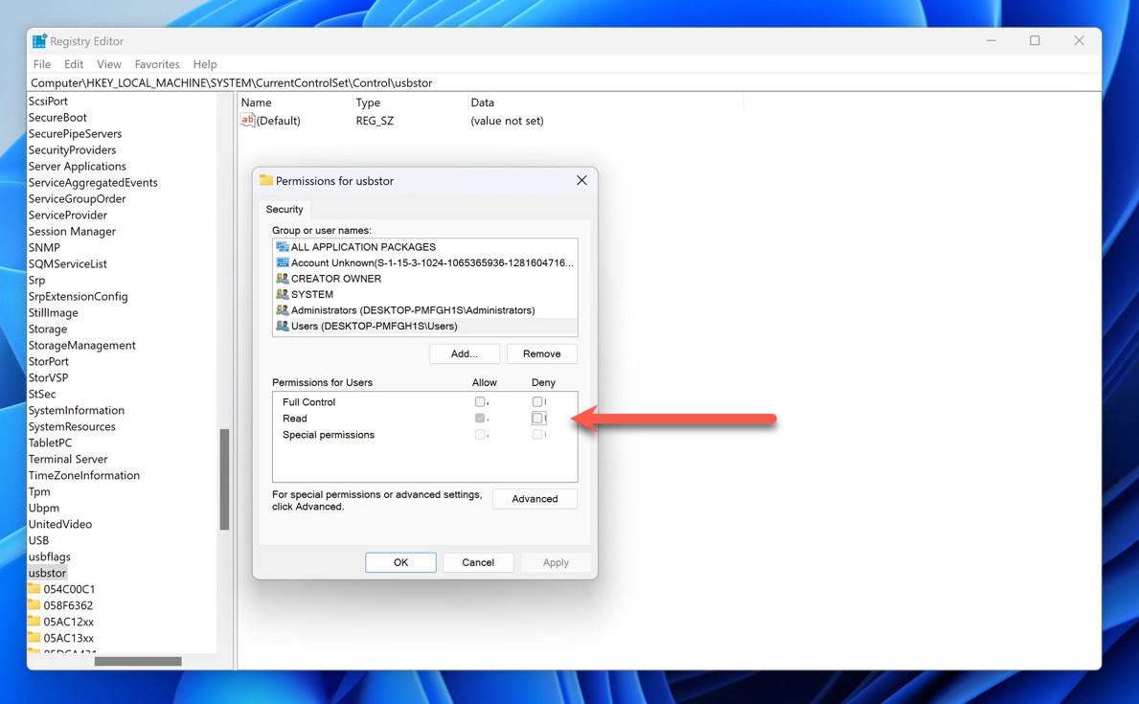Select Administrators (DESKTOP-PMFGH1S\Administrators) entry
1139x704 pixels.
(x=425, y=310)
